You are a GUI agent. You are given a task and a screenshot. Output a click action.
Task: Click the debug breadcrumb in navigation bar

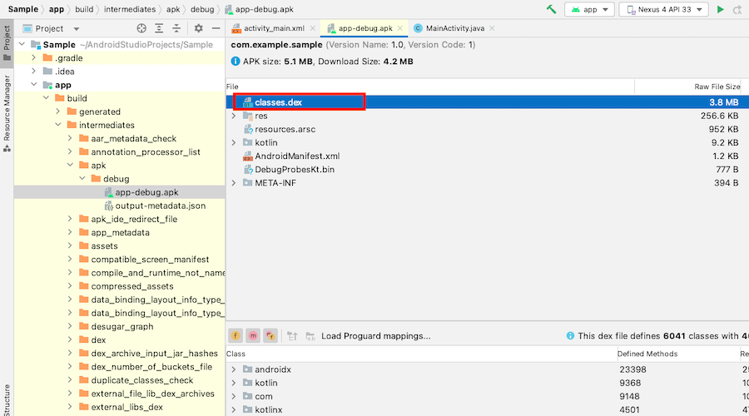pyautogui.click(x=202, y=9)
